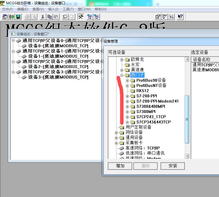Open the toolbox hammer icon
Screen dimensions: 219x197
coord(81,17)
